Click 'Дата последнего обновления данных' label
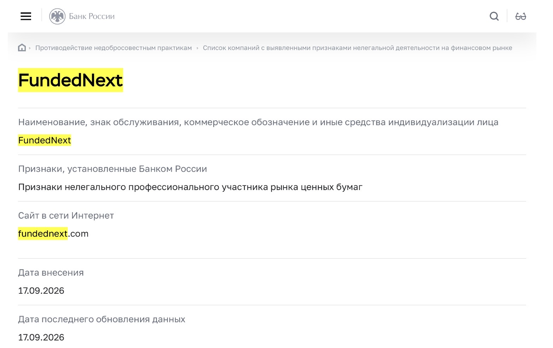This screenshot has width=553, height=348. [x=102, y=319]
